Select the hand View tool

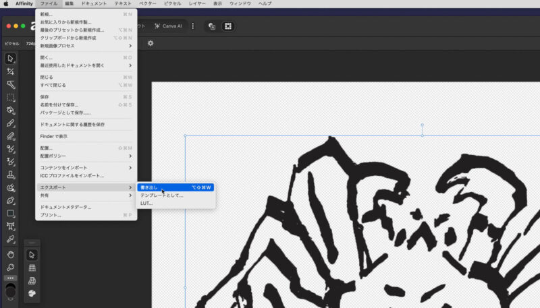[10, 255]
